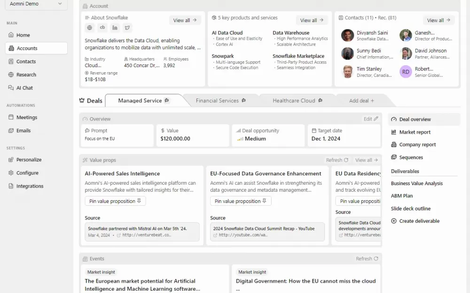
Task: Go to Home in the sidebar
Action: [36, 35]
